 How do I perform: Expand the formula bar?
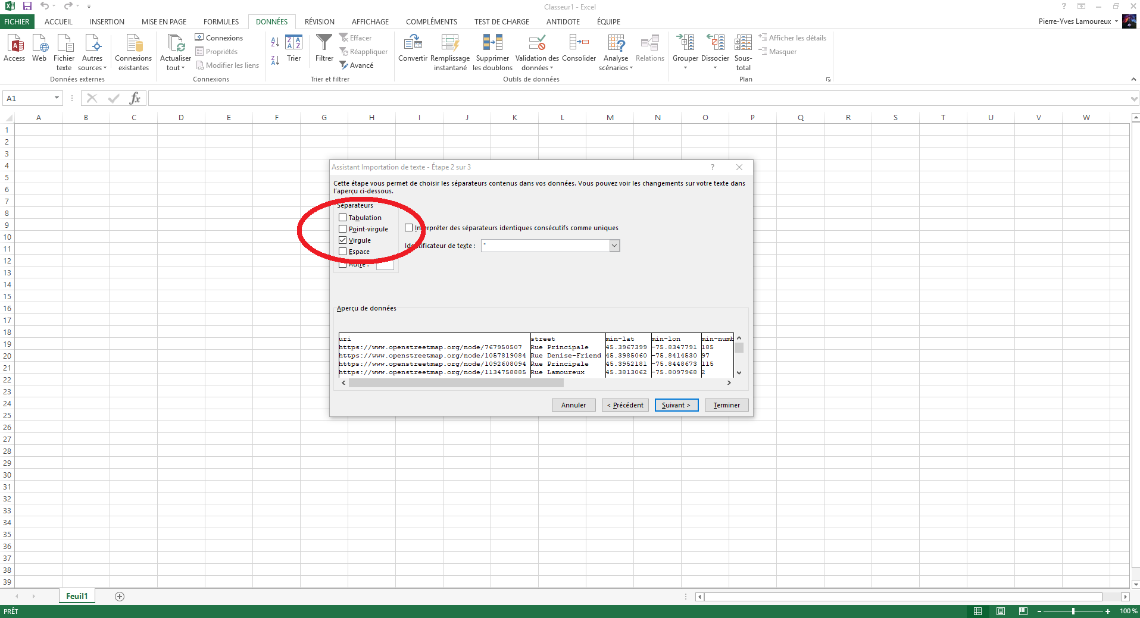(1134, 99)
